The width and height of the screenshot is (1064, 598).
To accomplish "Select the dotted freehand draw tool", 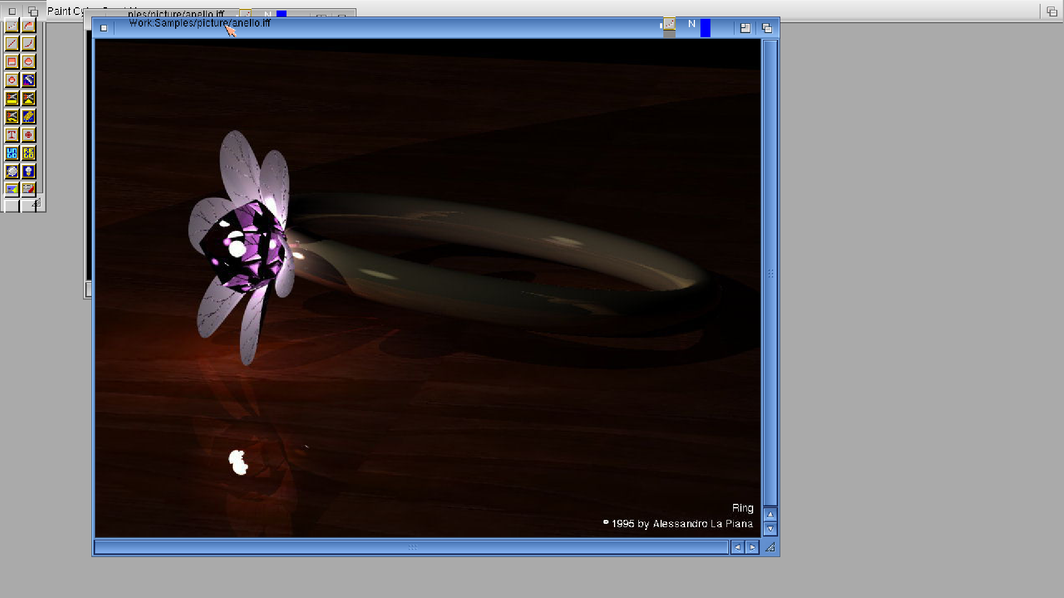I will (12, 25).
